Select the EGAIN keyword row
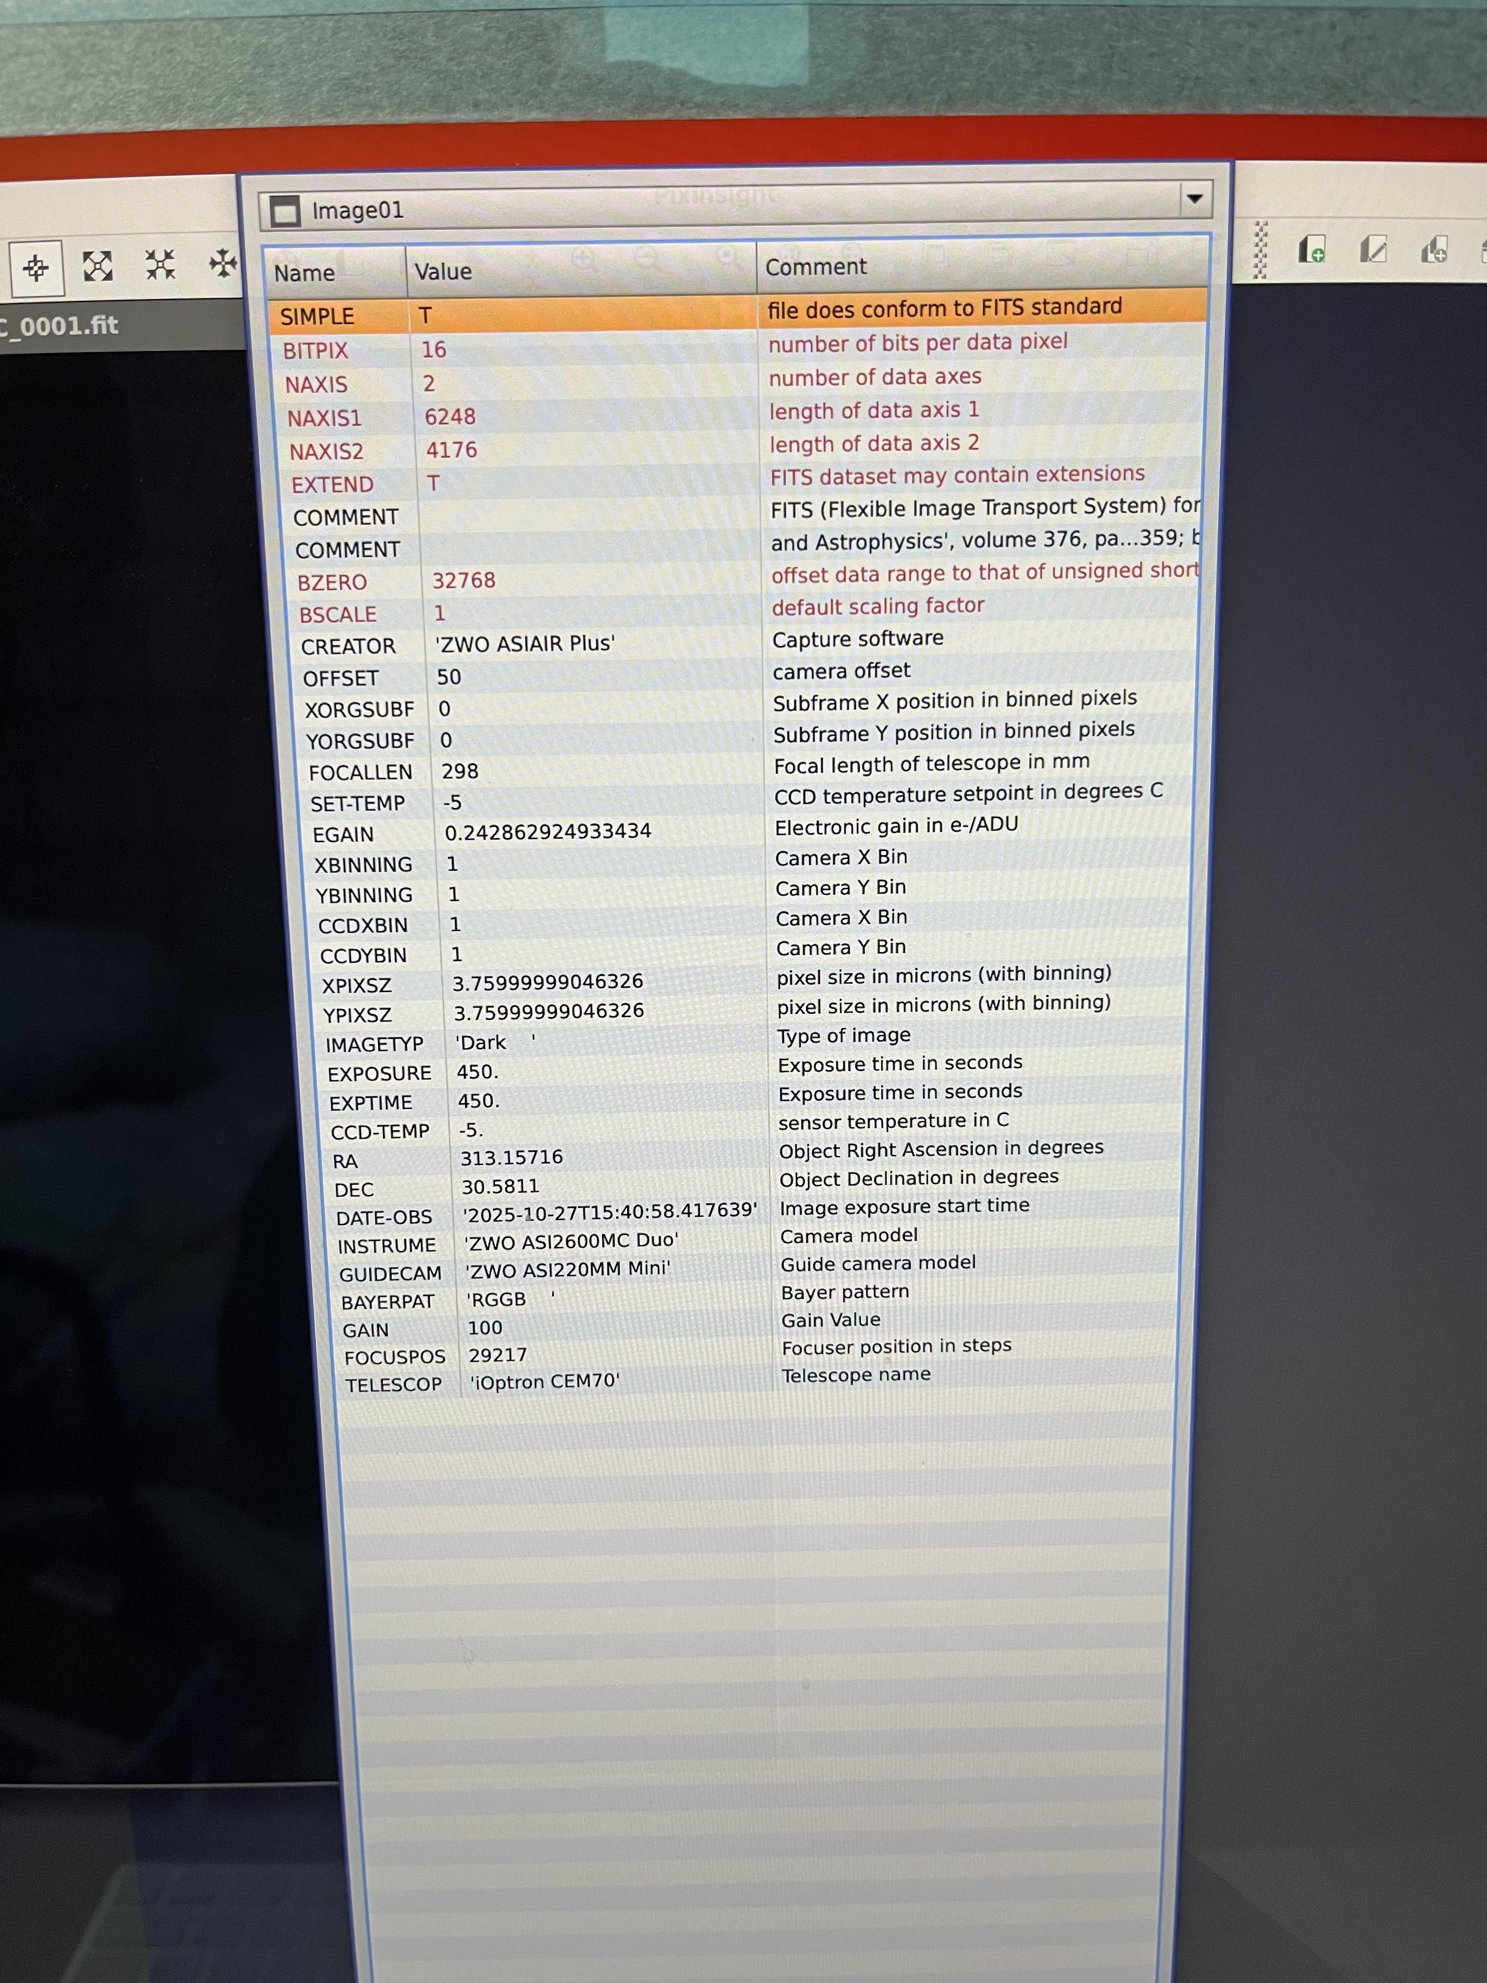The width and height of the screenshot is (1487, 1983). click(x=343, y=835)
